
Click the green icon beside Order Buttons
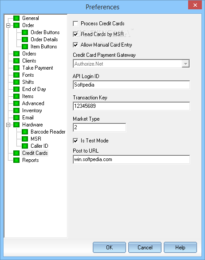[25, 32]
